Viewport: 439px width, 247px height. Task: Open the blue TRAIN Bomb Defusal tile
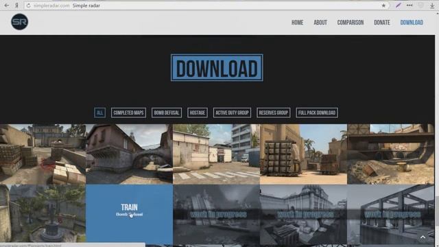pos(130,214)
